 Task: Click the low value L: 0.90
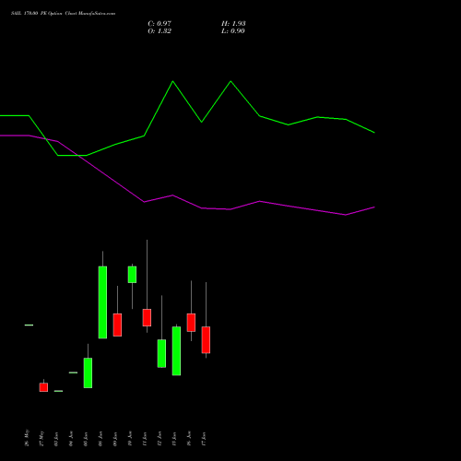(233, 30)
